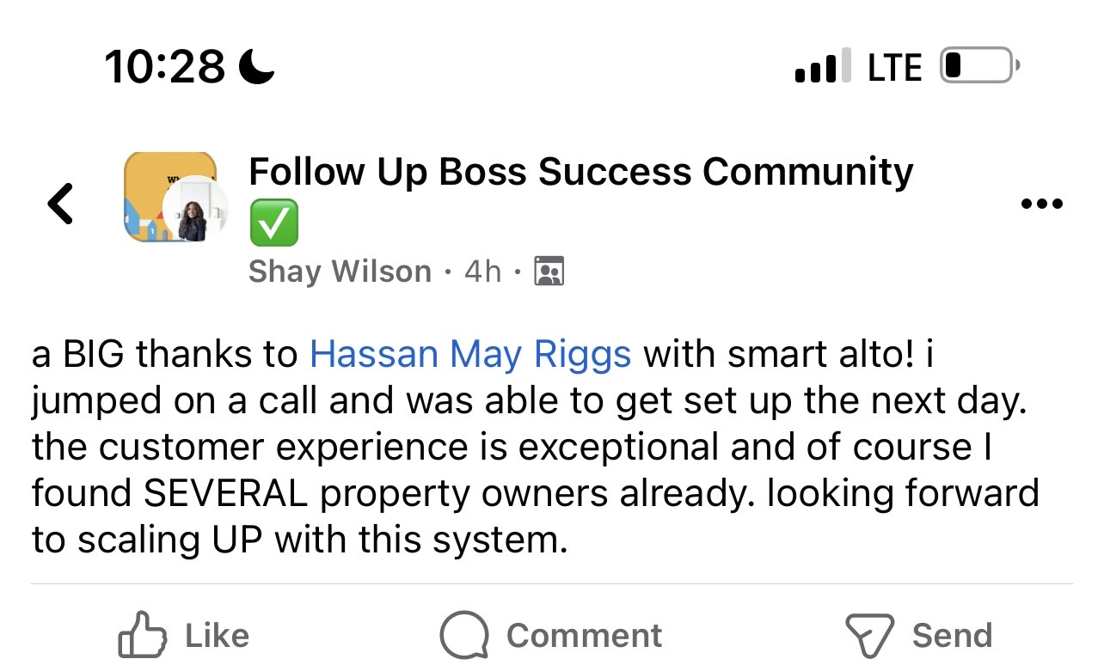Click the speech bubble Comment icon
This screenshot has width=1104, height=665.
(464, 636)
